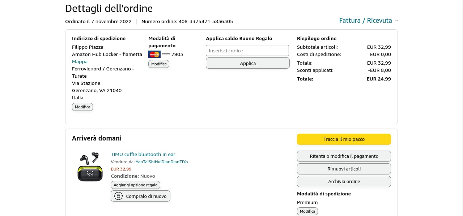Click the Mappa link
The height and width of the screenshot is (216, 463).
[80, 61]
